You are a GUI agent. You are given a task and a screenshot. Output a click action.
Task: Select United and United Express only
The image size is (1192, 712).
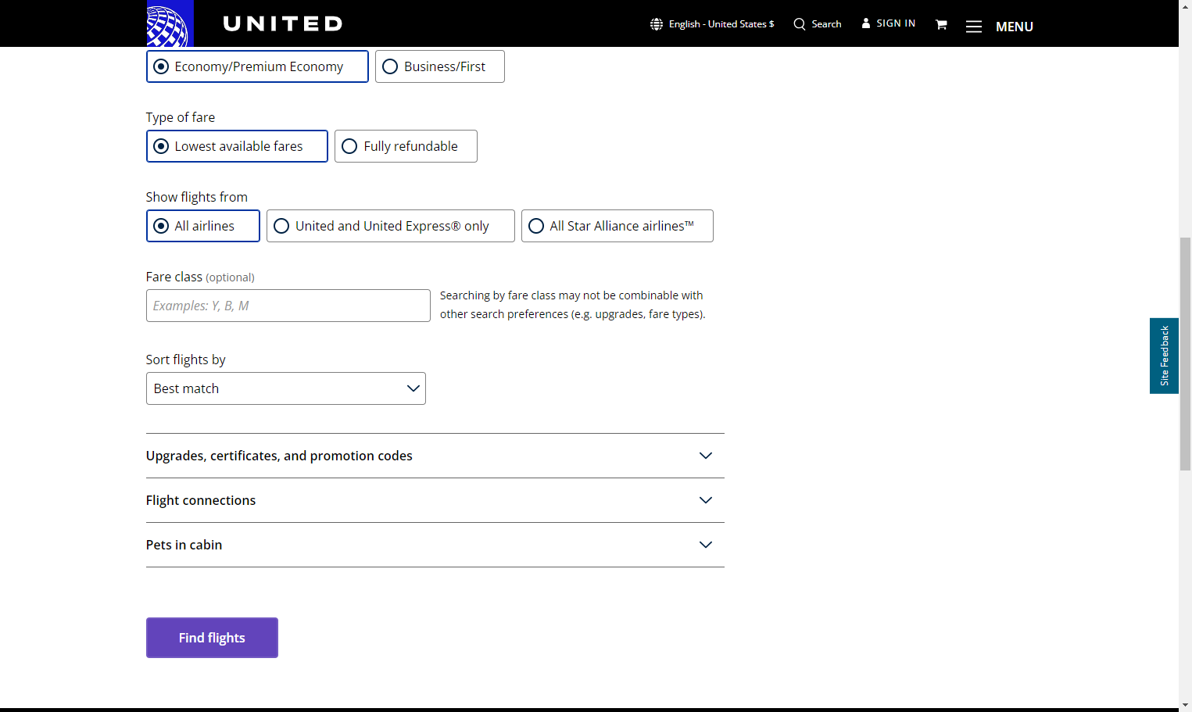coord(391,226)
